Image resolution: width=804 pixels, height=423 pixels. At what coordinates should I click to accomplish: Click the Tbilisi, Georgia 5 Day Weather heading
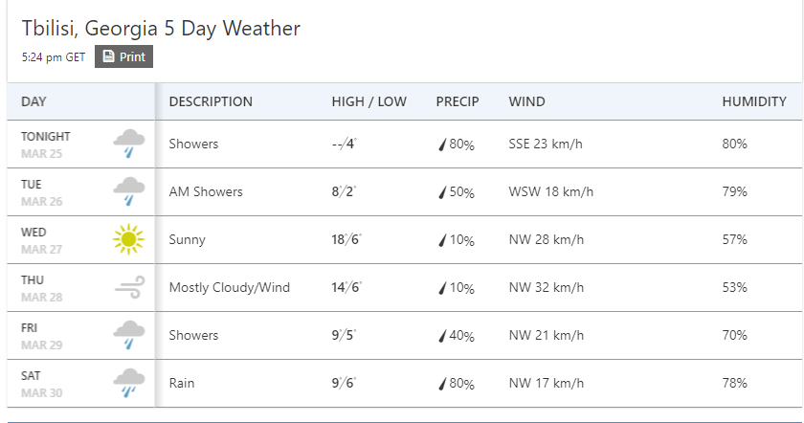coord(161,28)
